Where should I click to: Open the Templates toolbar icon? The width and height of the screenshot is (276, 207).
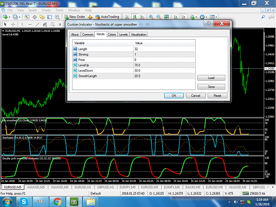pyautogui.click(x=212, y=17)
